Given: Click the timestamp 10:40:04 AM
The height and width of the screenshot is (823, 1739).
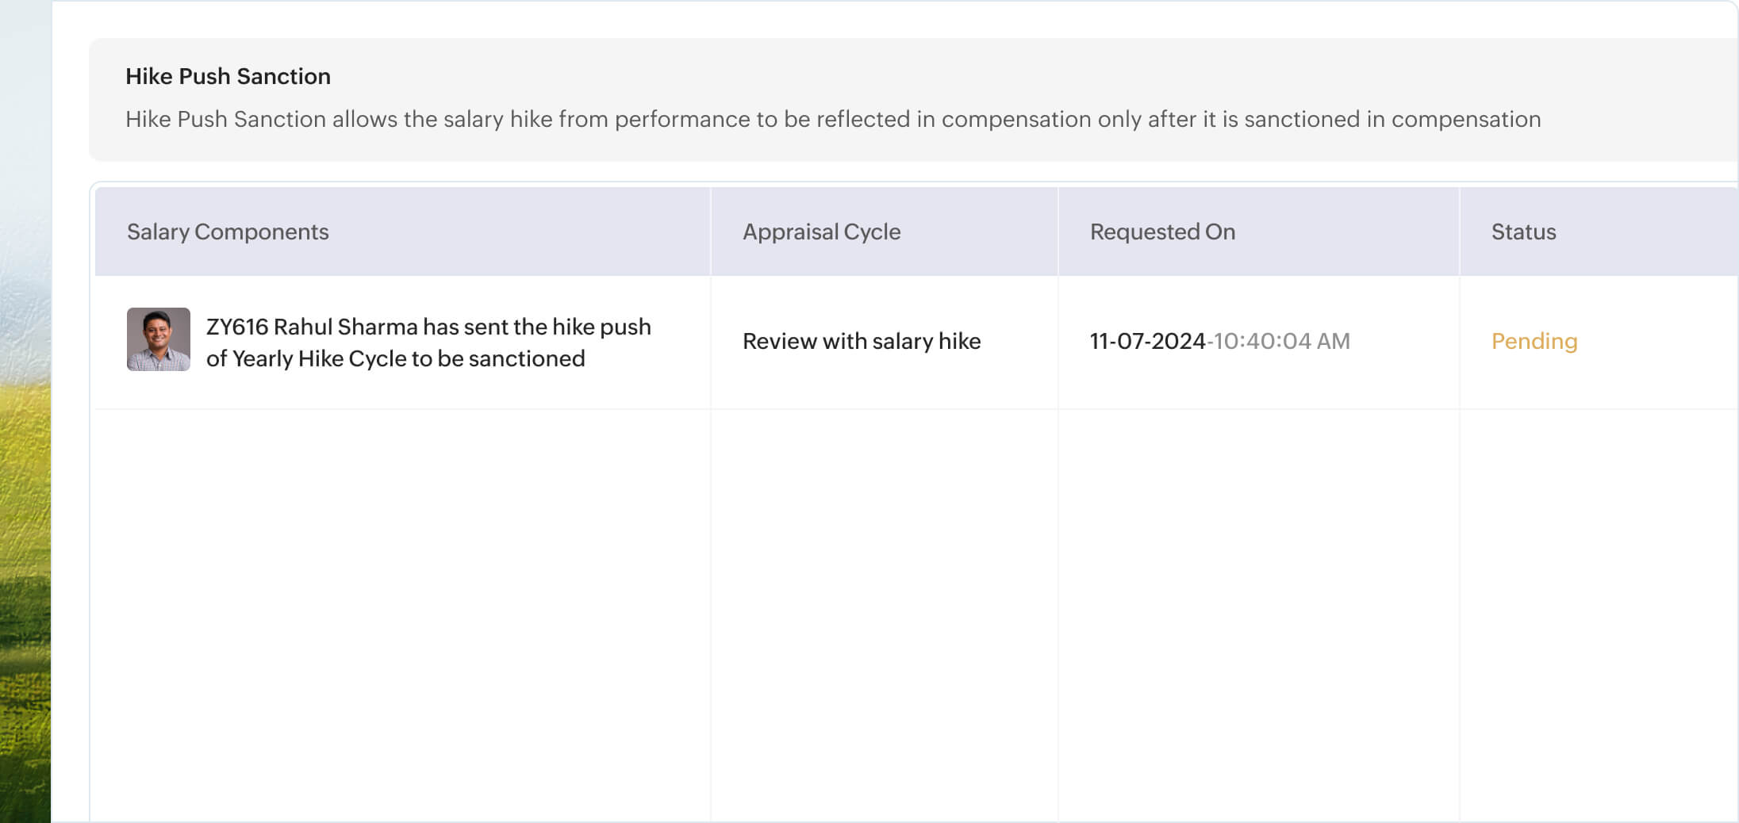Looking at the screenshot, I should 1281,341.
